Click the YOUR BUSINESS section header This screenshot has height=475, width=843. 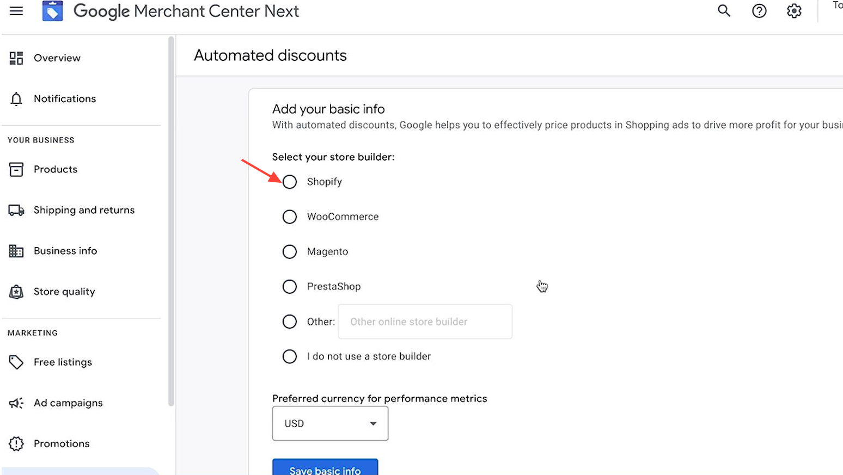[x=41, y=140]
